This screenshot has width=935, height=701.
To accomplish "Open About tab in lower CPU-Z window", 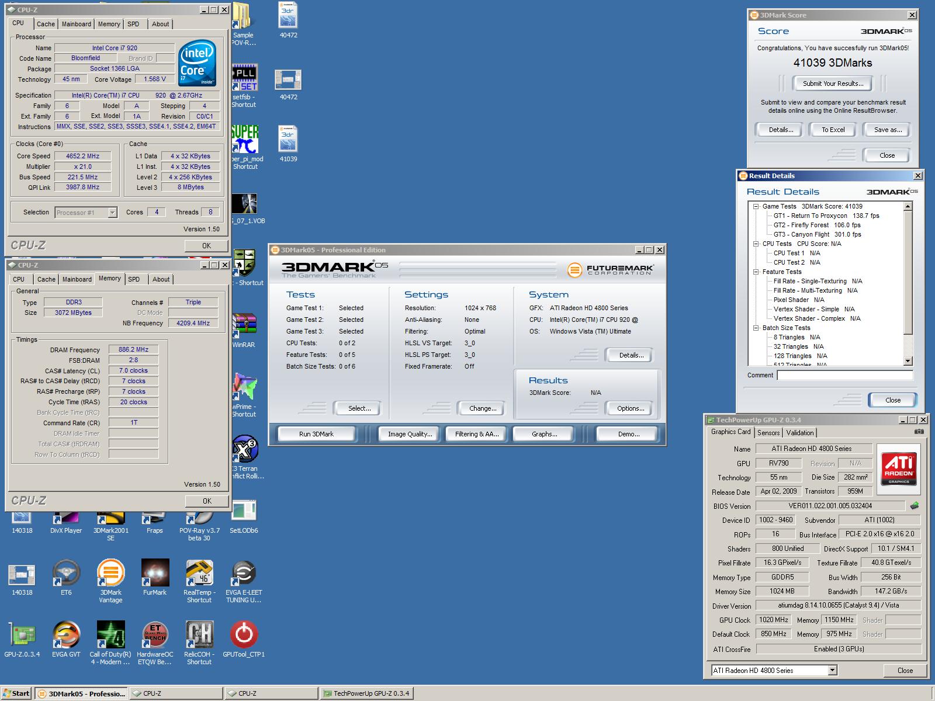I will 161,279.
